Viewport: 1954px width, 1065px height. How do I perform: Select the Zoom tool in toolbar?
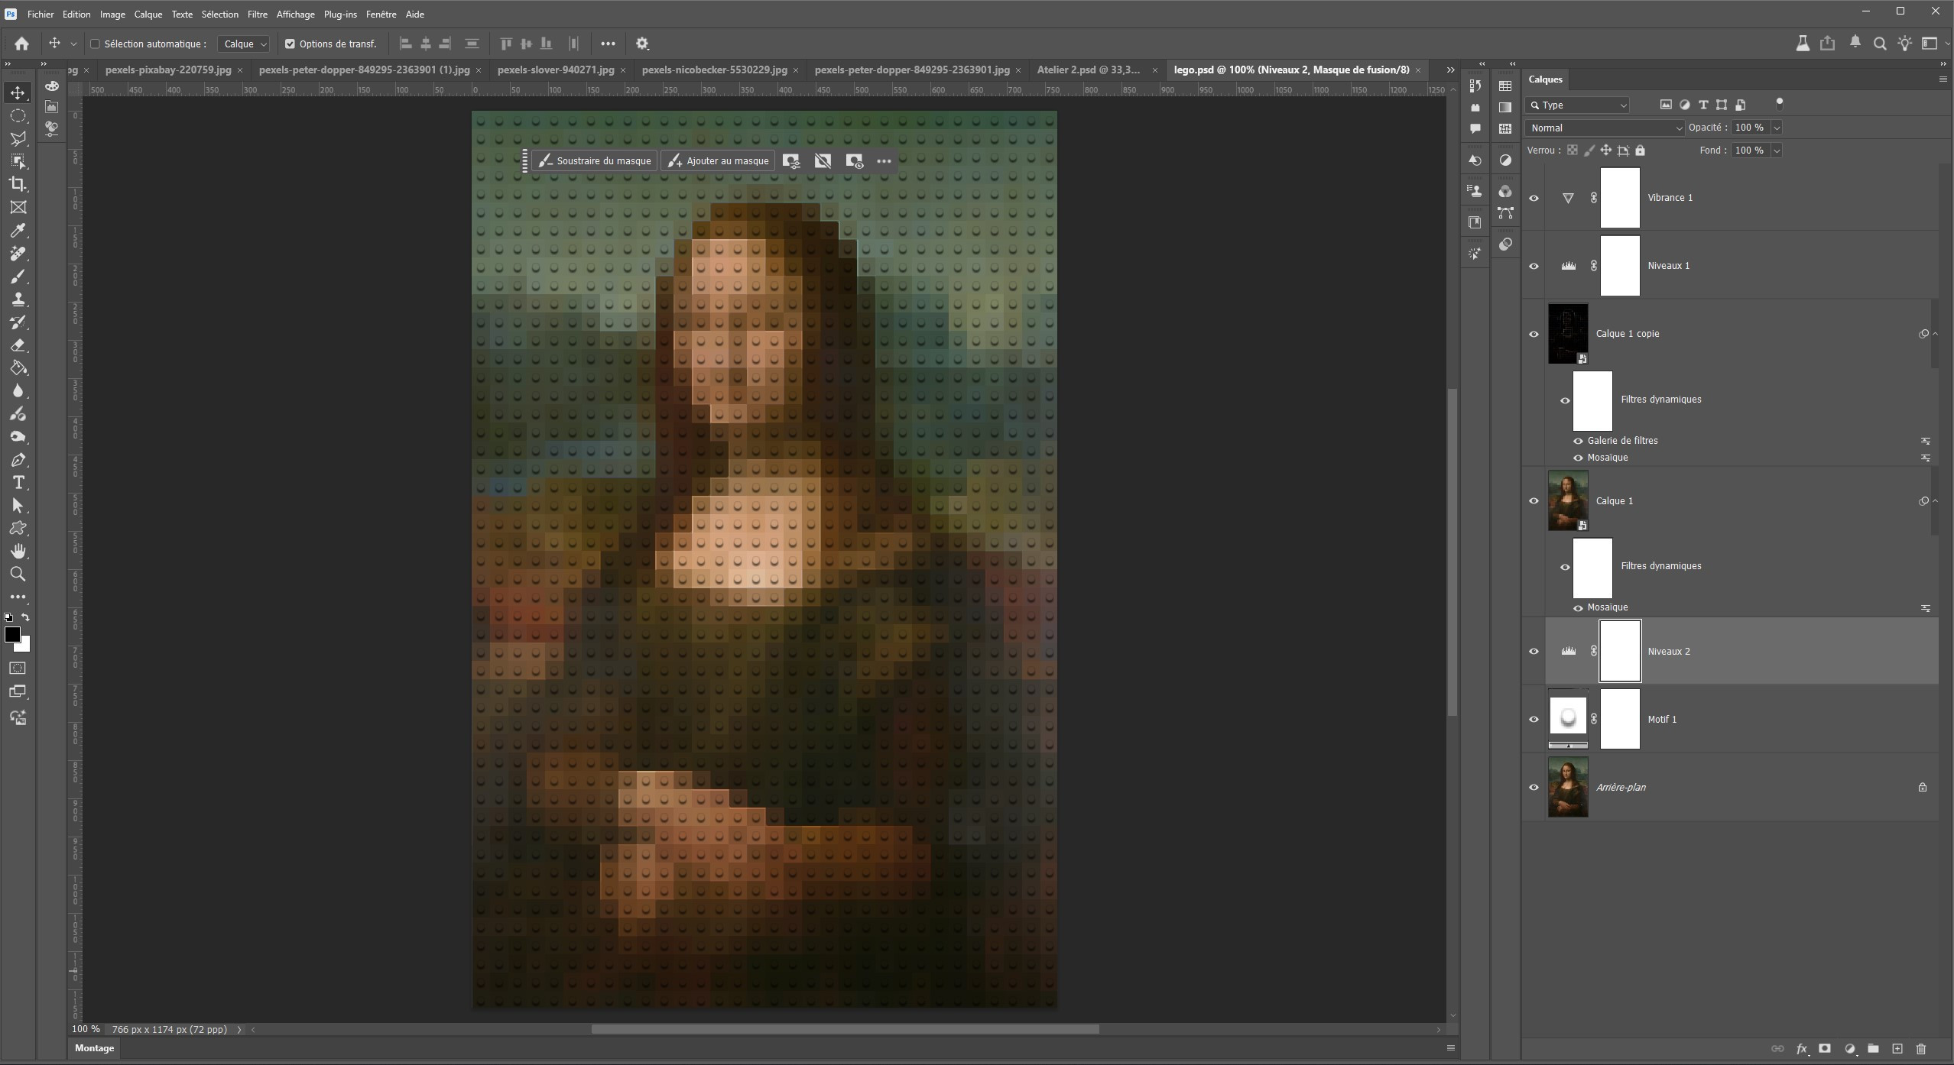point(18,575)
